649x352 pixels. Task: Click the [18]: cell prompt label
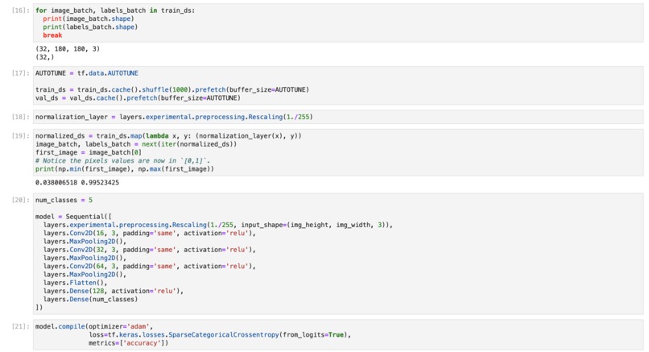[21, 117]
